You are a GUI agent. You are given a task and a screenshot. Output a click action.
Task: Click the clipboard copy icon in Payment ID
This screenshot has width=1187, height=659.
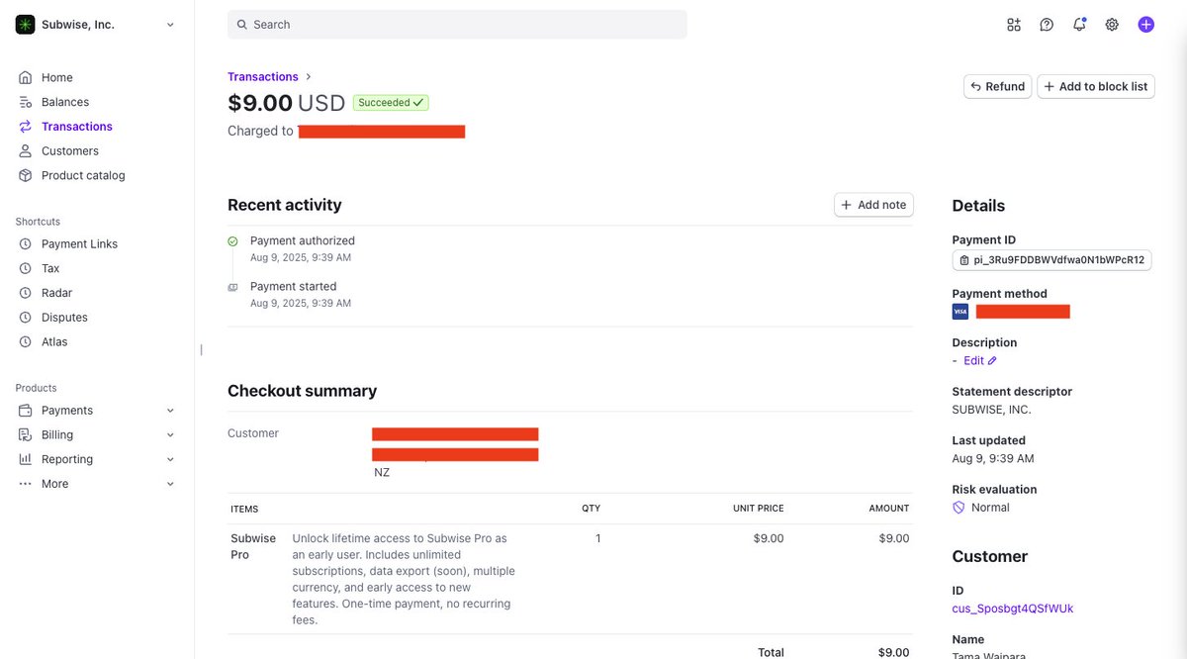click(964, 260)
